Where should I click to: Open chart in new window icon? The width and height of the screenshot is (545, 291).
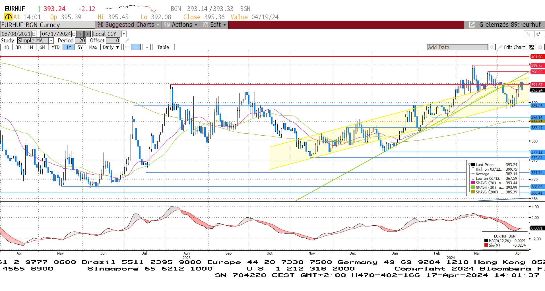(x=472, y=25)
